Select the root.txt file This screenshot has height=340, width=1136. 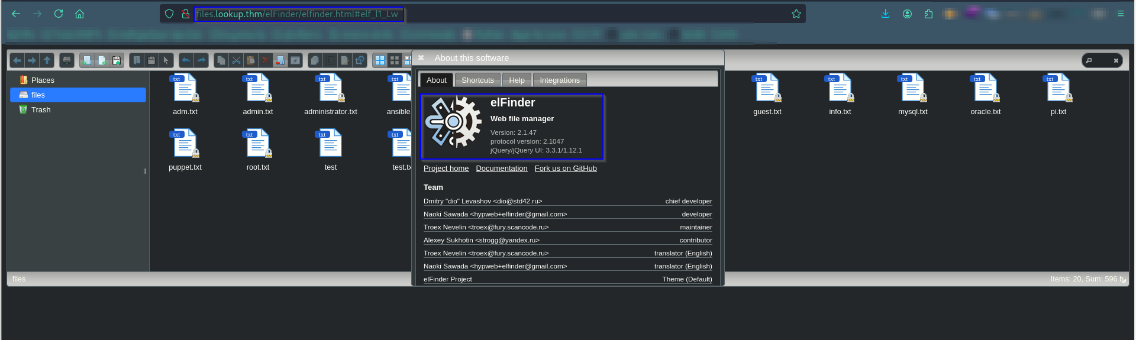point(258,150)
